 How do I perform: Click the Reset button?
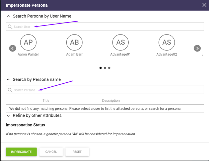77,152
